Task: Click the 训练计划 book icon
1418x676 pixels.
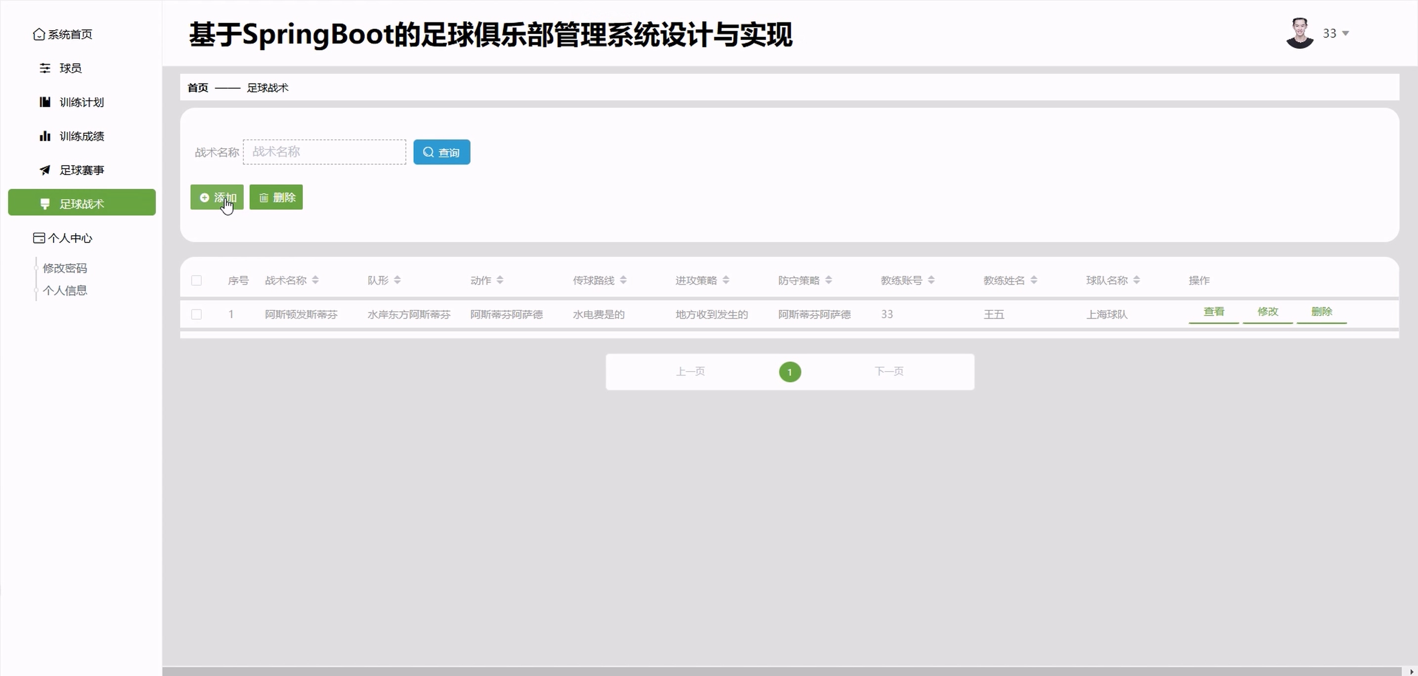Action: point(45,102)
